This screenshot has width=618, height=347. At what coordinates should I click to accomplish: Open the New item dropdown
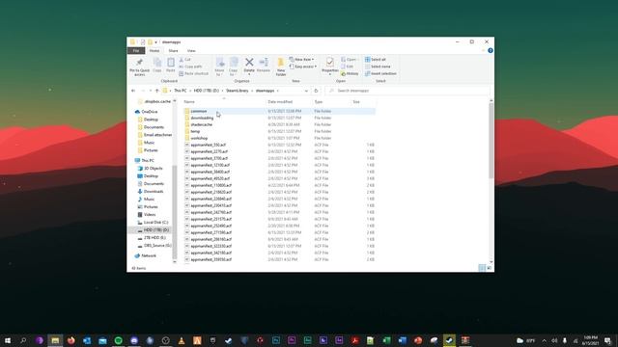(x=302, y=60)
